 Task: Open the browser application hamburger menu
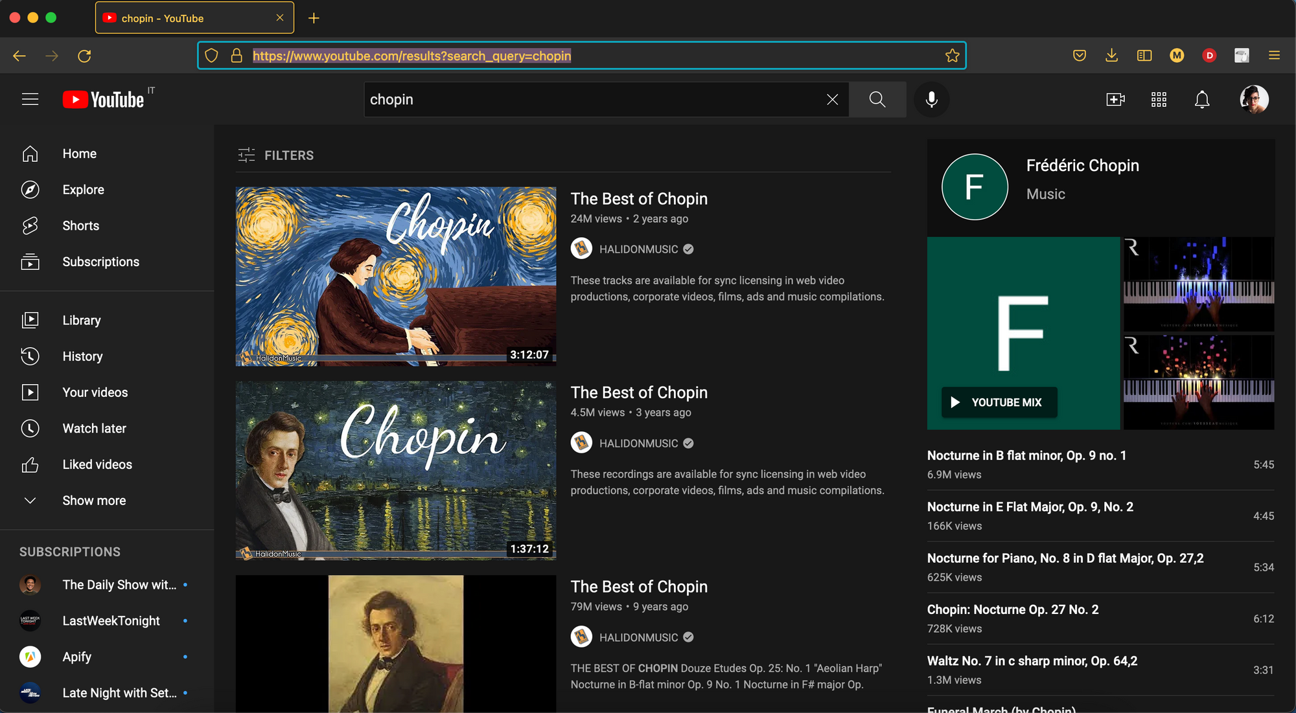coord(1274,56)
